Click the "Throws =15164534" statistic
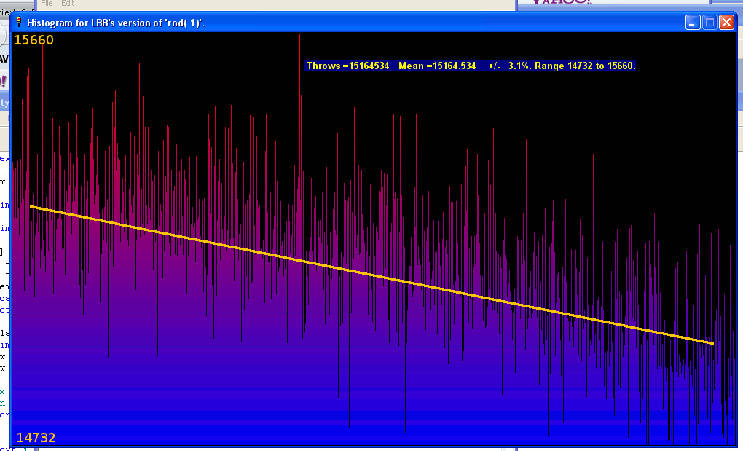The image size is (743, 451). [x=347, y=66]
